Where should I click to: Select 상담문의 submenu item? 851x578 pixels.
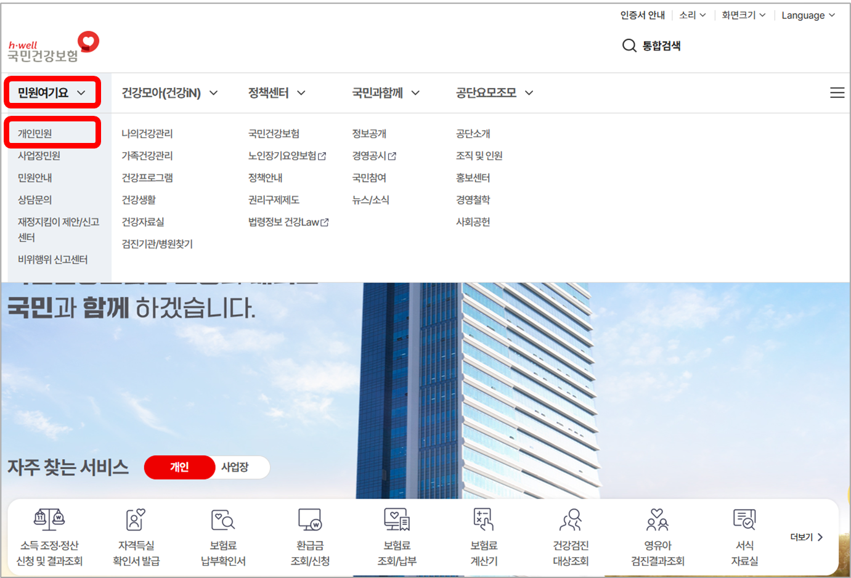coord(35,200)
